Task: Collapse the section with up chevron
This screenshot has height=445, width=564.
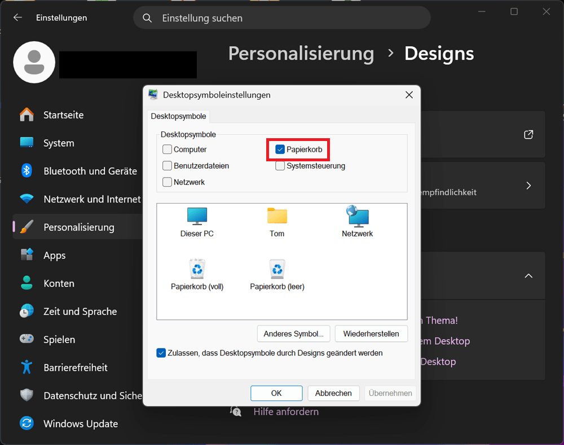Action: point(528,276)
